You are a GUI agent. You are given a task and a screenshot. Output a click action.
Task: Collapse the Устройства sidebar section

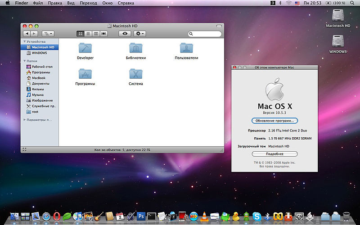[x=24, y=42]
